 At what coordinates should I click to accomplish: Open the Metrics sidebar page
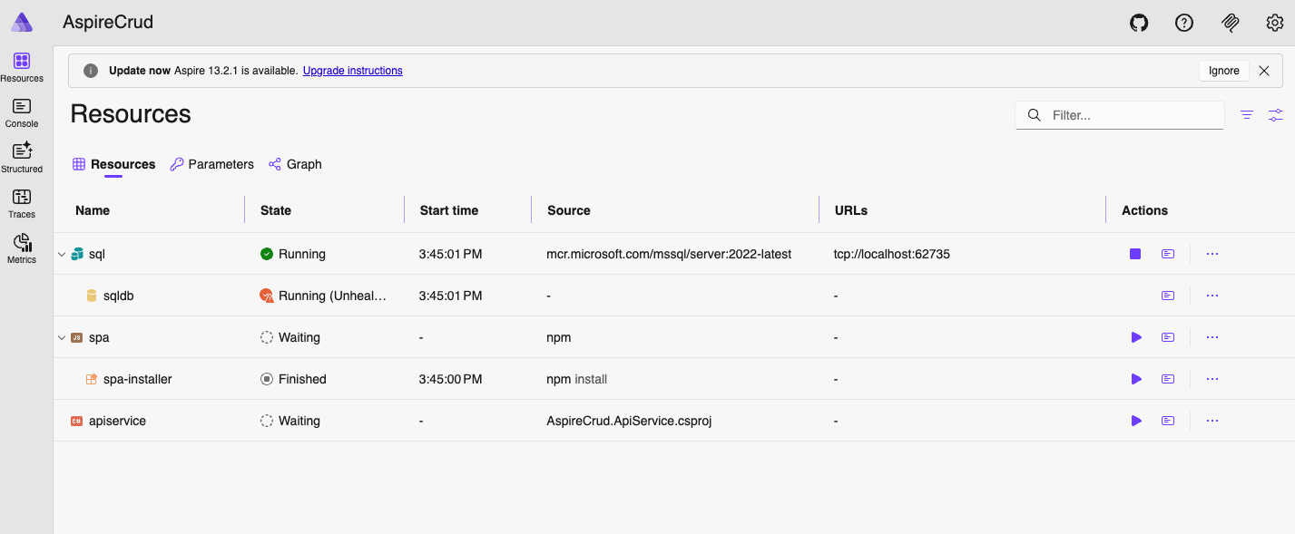click(x=22, y=249)
